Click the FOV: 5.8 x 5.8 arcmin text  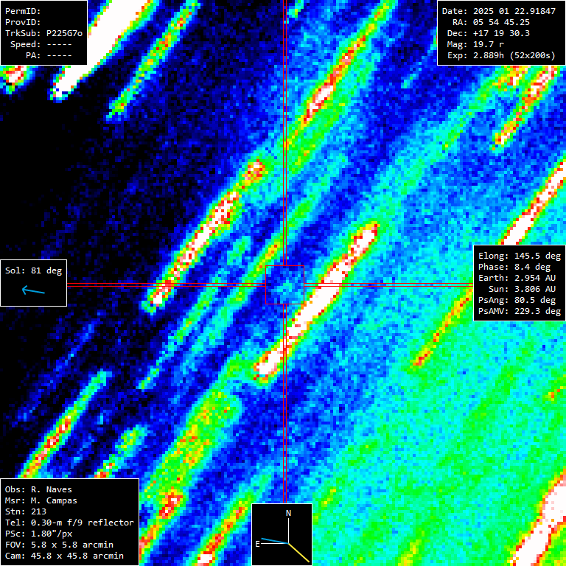[59, 545]
